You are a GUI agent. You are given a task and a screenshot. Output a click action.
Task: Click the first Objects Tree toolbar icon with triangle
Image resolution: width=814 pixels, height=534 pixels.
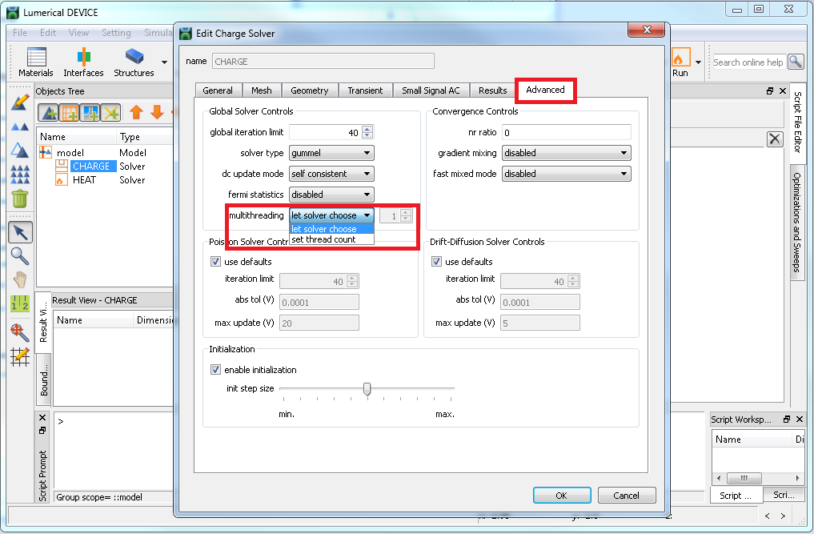pos(48,112)
